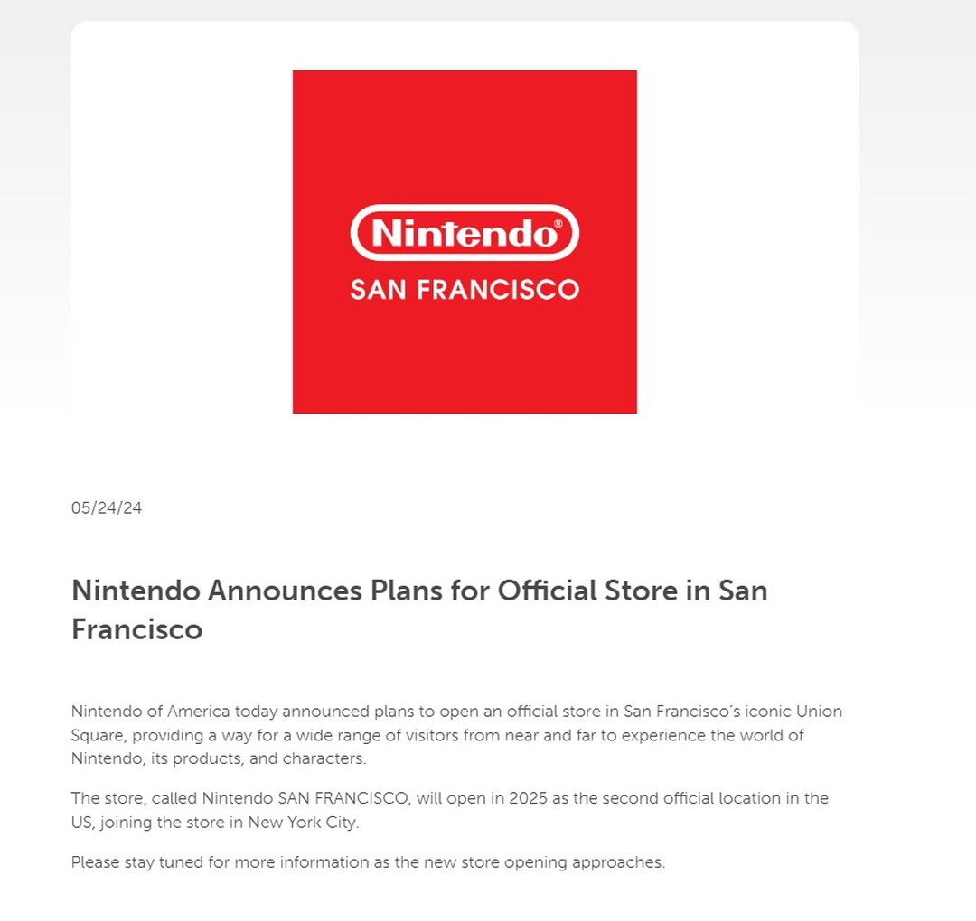976x921 pixels.
Task: Click the New York City text
Action: point(303,822)
